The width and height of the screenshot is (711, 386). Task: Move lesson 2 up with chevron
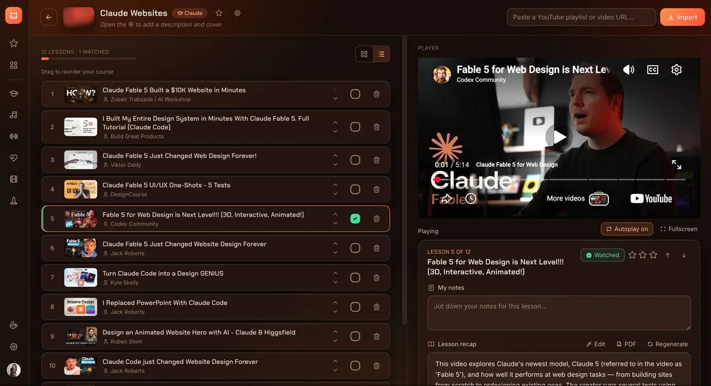[335, 123]
